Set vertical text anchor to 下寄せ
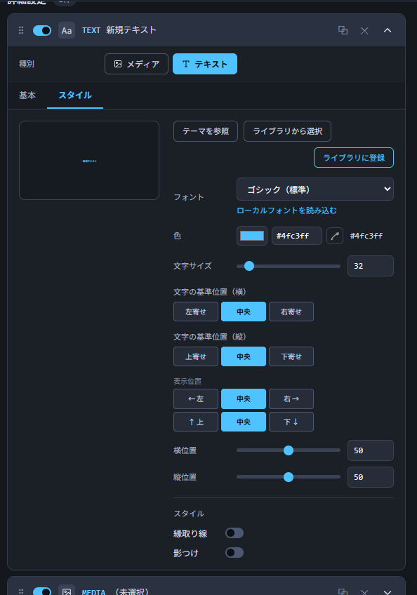The image size is (417, 595). point(291,356)
